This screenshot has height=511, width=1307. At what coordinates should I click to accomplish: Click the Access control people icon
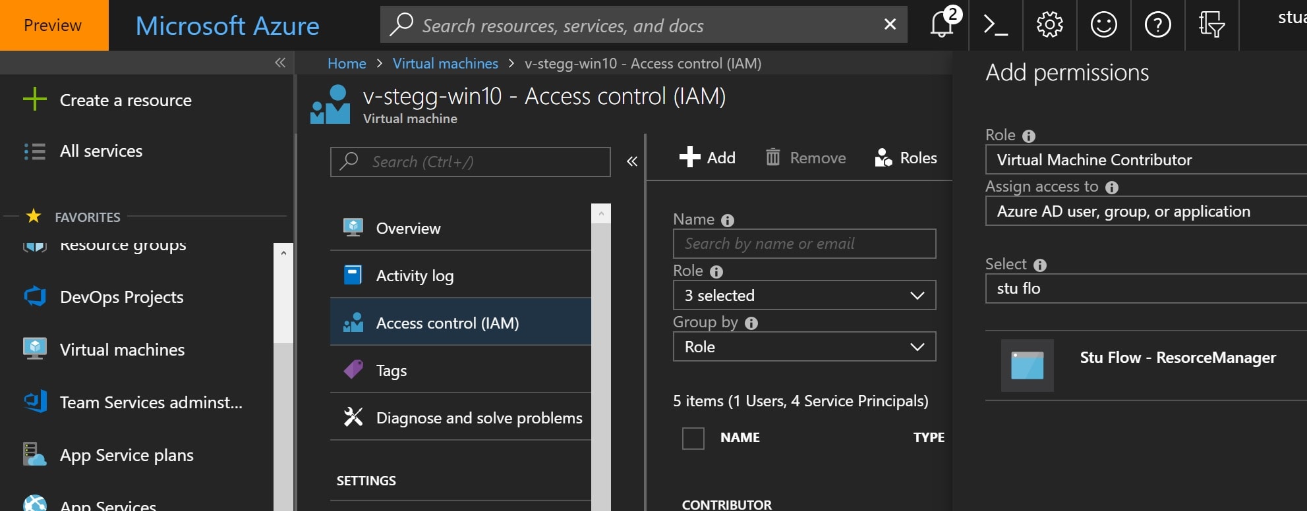[353, 323]
